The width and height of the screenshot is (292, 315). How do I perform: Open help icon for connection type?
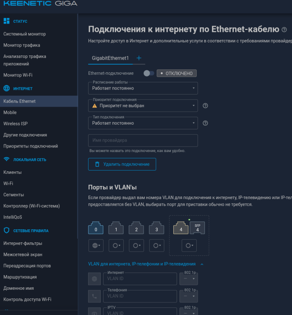click(x=205, y=123)
